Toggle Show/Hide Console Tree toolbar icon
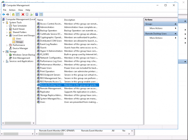 click(x=17, y=14)
